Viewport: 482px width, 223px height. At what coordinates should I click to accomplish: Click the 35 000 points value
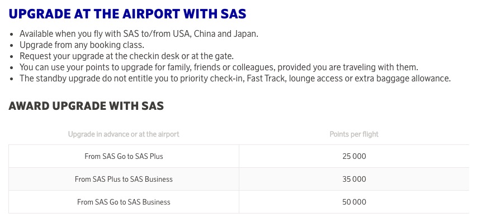point(354,179)
